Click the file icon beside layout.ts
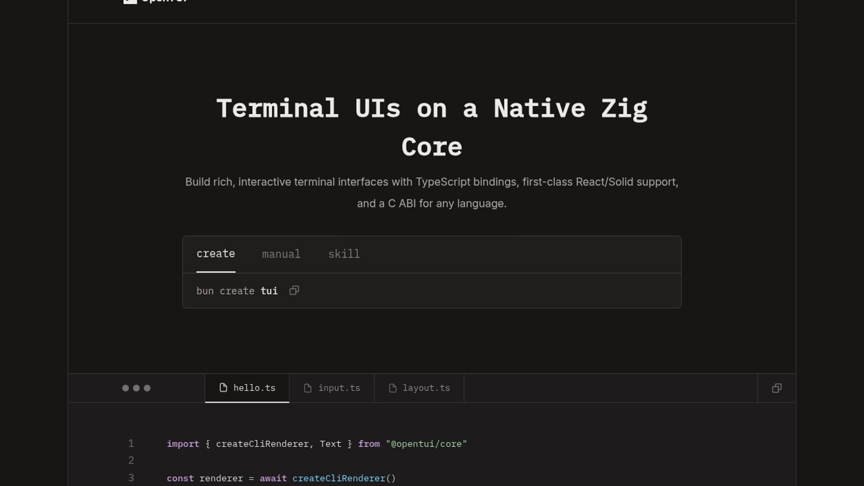Viewport: 864px width, 486px height. click(392, 388)
